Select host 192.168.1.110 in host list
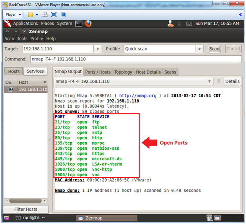 26,90
